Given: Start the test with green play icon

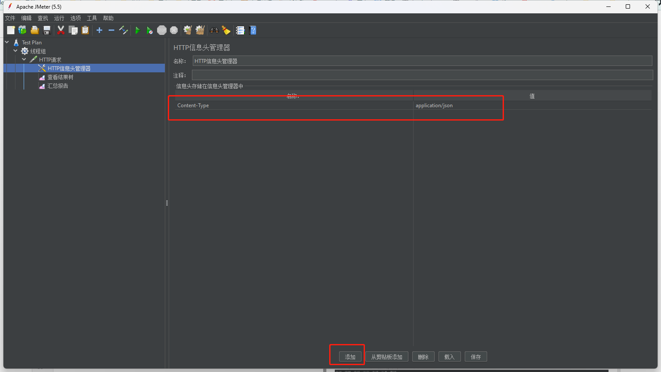Looking at the screenshot, I should (x=138, y=30).
